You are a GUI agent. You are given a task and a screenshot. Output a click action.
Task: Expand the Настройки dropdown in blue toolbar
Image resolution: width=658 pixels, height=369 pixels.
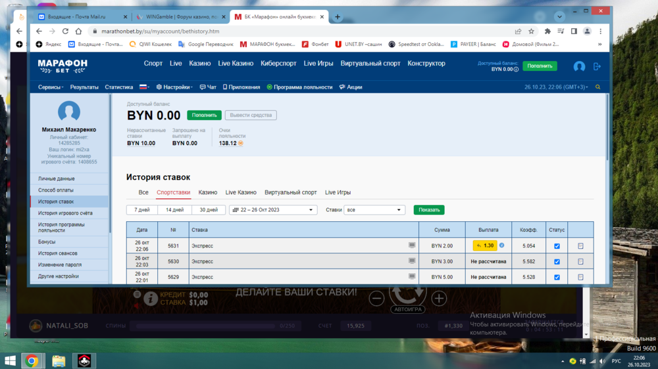pyautogui.click(x=174, y=87)
